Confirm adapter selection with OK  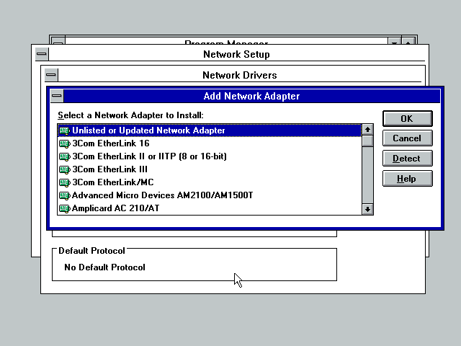coord(408,118)
